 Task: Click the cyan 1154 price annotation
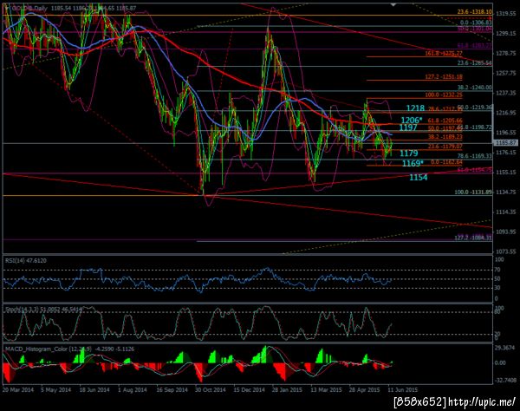(419, 178)
